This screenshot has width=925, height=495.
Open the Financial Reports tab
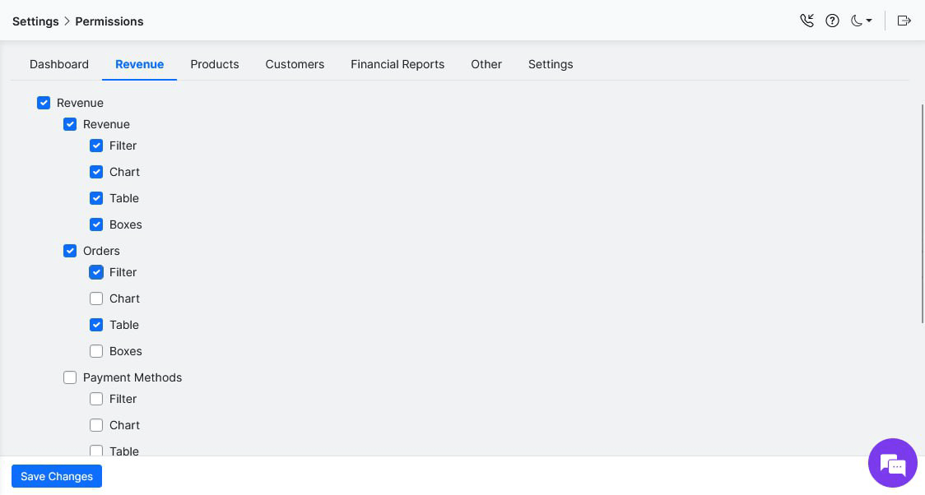click(x=397, y=64)
